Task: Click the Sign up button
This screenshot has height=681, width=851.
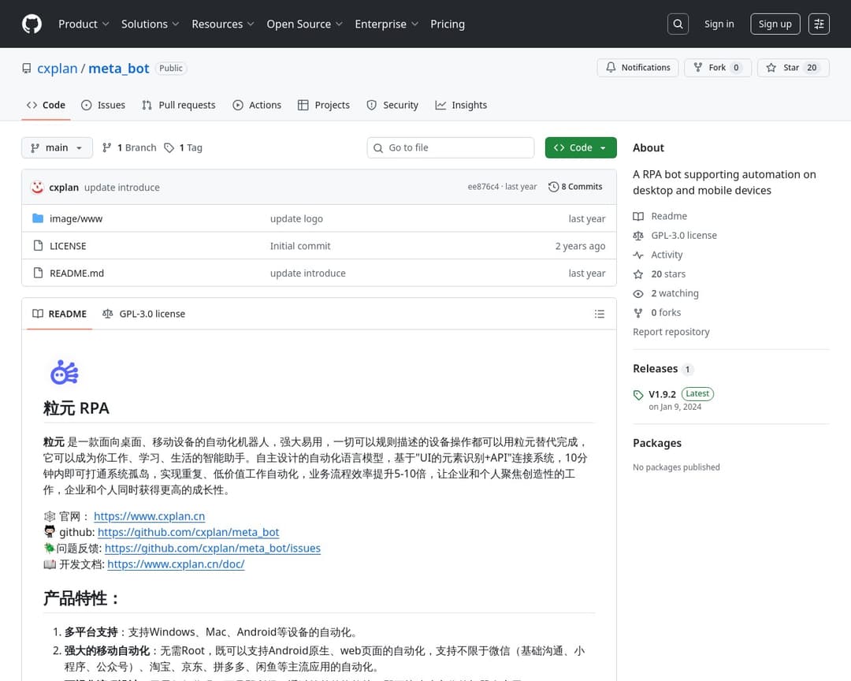Action: coord(775,24)
